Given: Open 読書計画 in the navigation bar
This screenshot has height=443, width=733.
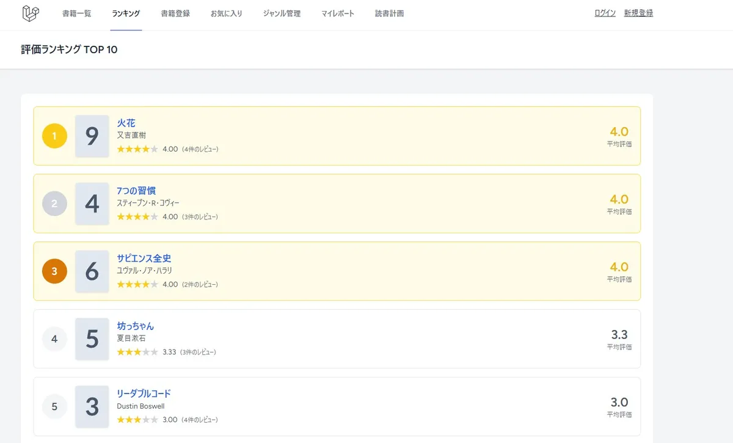Looking at the screenshot, I should 390,13.
